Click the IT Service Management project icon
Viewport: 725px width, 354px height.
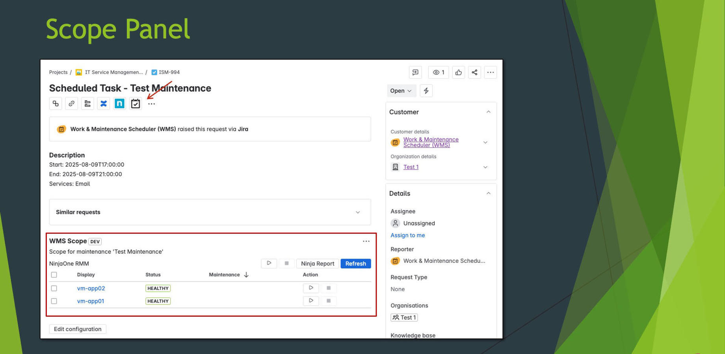pyautogui.click(x=79, y=72)
